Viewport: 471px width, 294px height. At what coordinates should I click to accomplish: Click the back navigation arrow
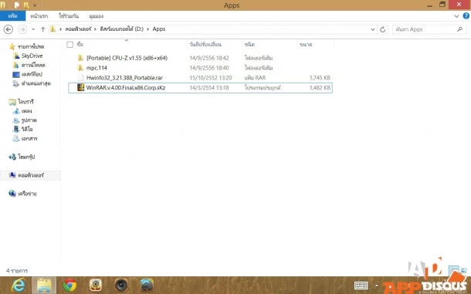8,29
